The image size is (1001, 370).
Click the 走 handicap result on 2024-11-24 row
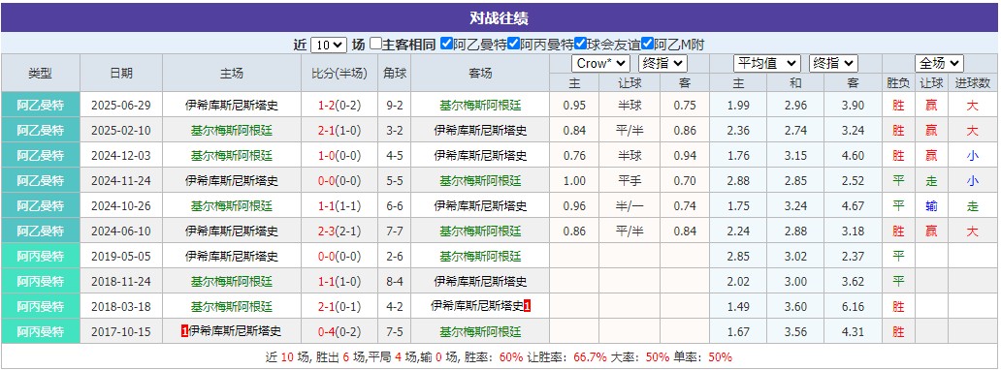click(931, 180)
